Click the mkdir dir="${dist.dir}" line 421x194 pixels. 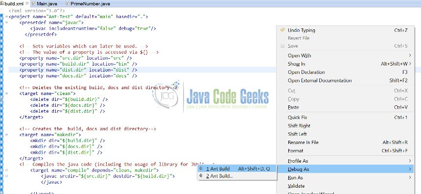click(x=66, y=153)
